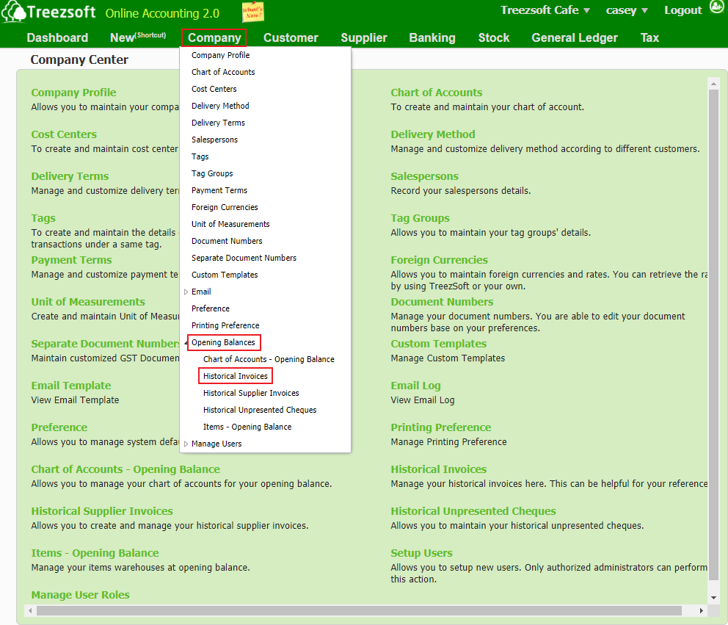This screenshot has height=625, width=728.
Task: Click the user icon beside Logout
Action: [717, 7]
